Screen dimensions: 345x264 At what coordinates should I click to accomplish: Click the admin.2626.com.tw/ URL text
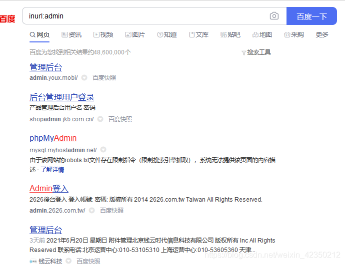point(57,211)
